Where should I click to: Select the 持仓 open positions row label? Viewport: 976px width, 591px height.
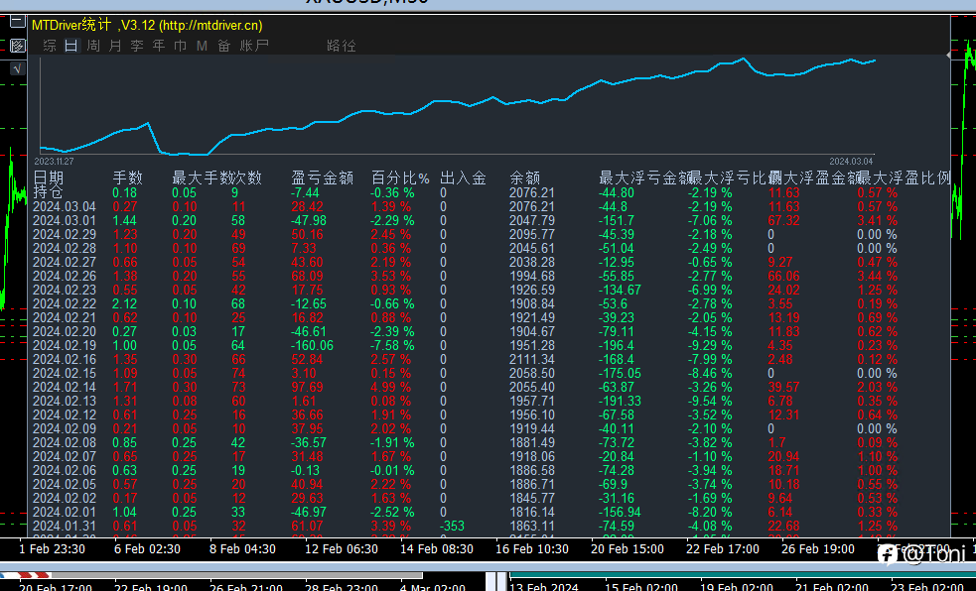pyautogui.click(x=48, y=191)
